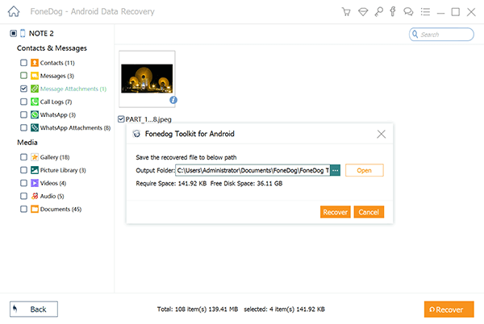Click the Fonedog Toolkit dialog logo icon
This screenshot has height=324, width=484.
[136, 134]
